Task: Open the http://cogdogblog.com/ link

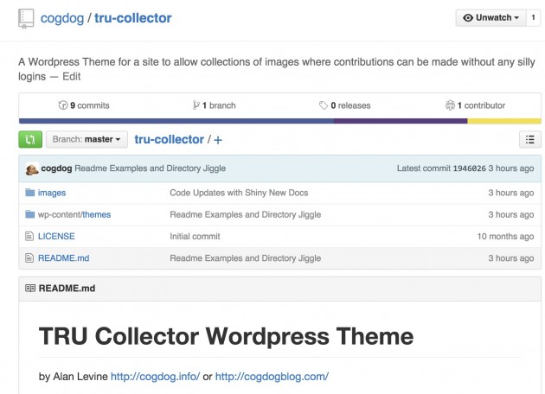Action: point(272,377)
